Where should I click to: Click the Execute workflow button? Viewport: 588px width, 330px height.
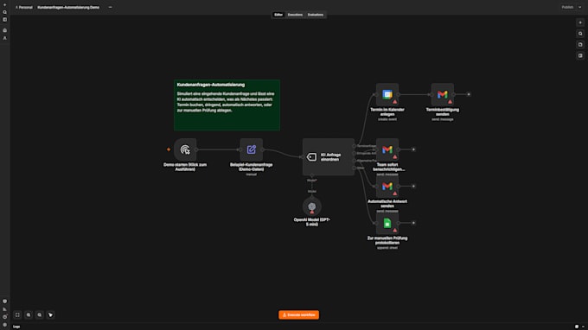pyautogui.click(x=299, y=315)
